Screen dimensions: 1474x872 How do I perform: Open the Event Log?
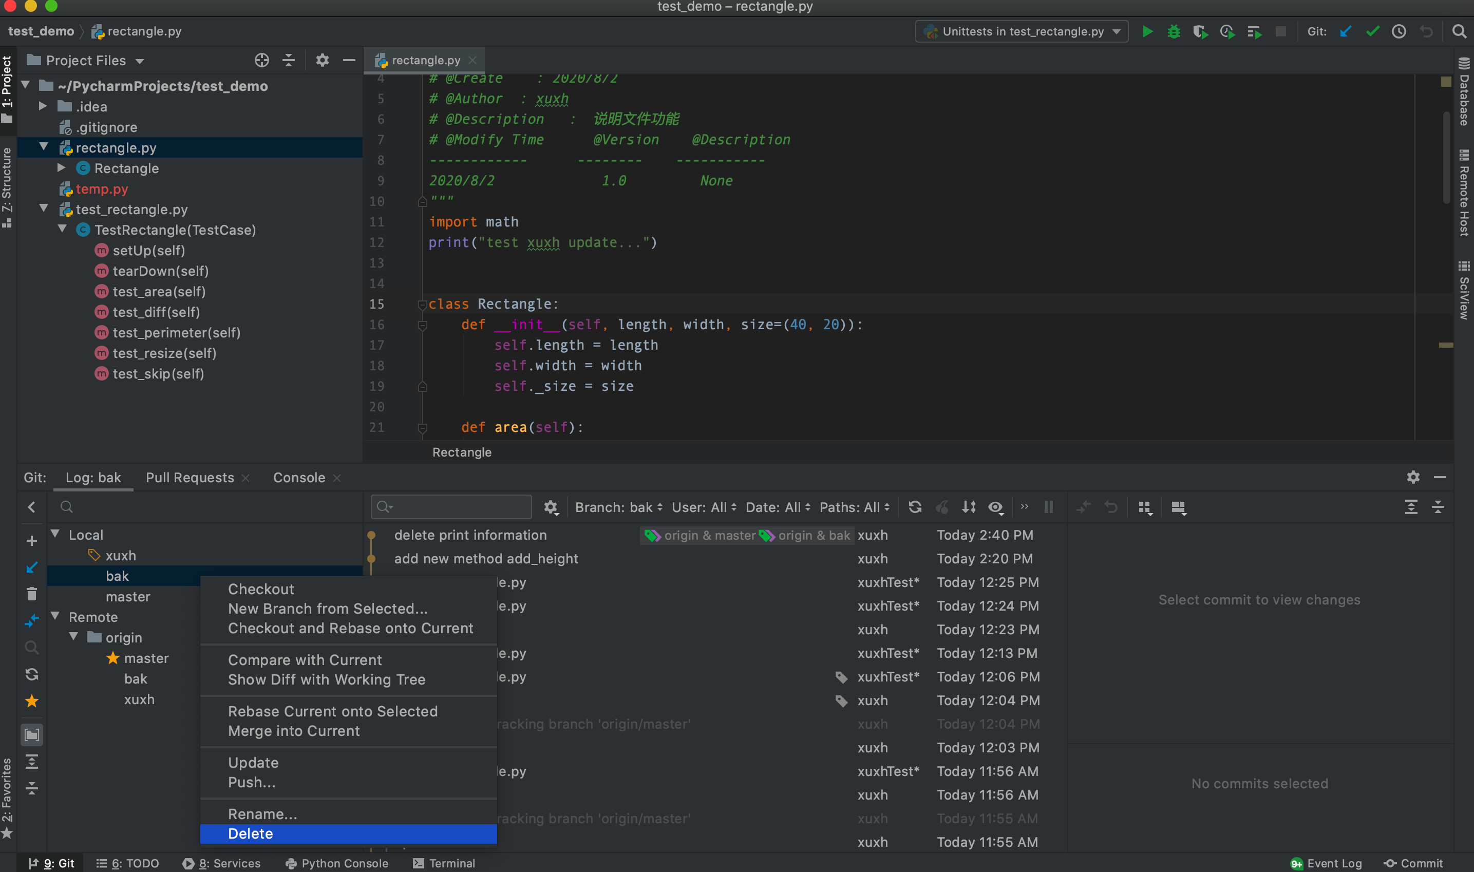(1327, 863)
